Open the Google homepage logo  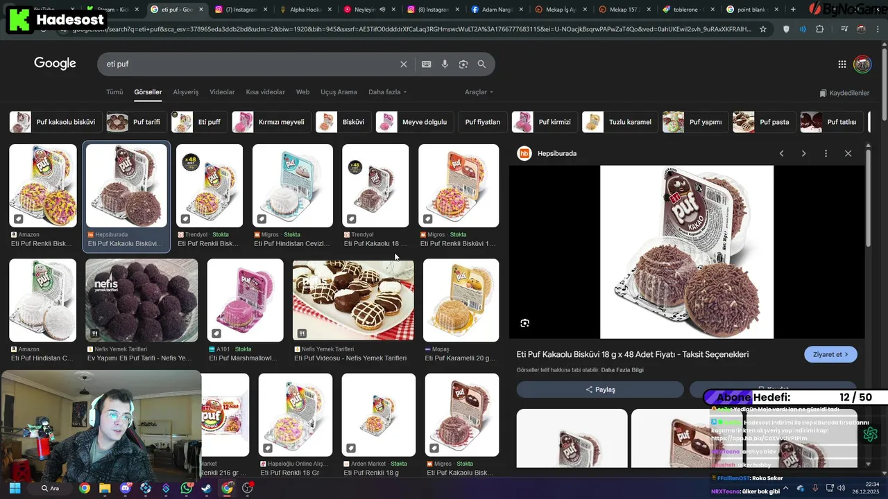click(x=55, y=64)
